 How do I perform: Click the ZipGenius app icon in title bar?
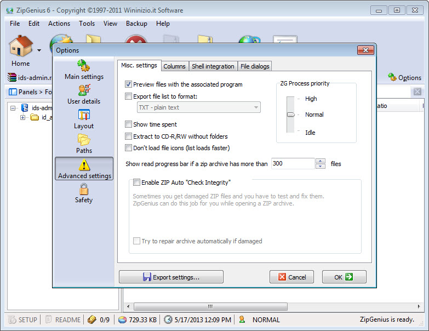coord(10,10)
